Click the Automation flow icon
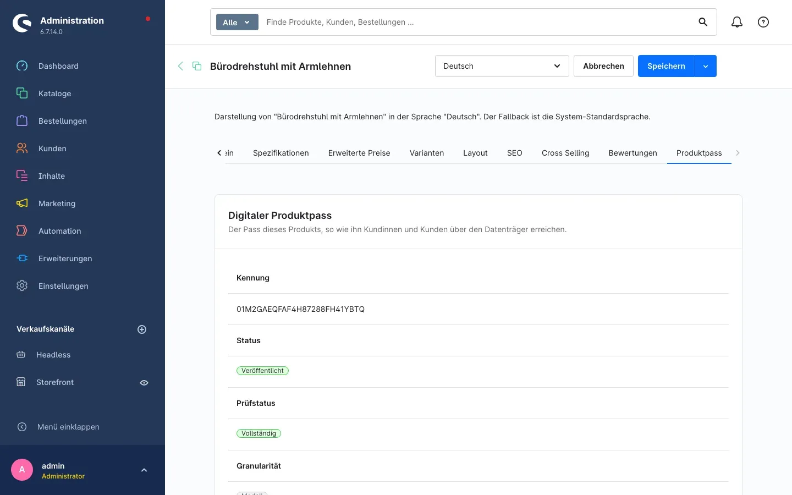This screenshot has height=495, width=792. 22,231
